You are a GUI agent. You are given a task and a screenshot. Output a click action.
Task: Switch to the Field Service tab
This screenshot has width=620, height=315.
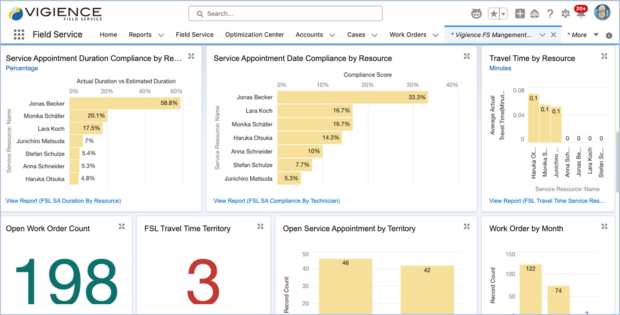click(x=195, y=35)
